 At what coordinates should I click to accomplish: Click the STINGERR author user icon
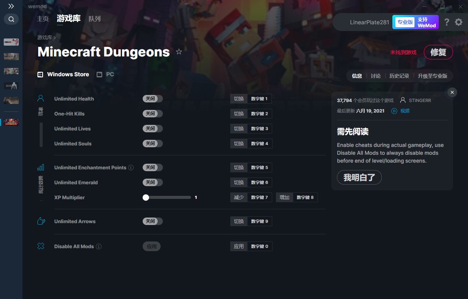pyautogui.click(x=403, y=100)
